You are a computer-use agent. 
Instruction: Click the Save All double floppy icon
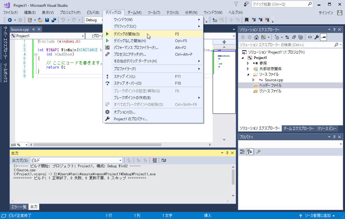point(54,20)
